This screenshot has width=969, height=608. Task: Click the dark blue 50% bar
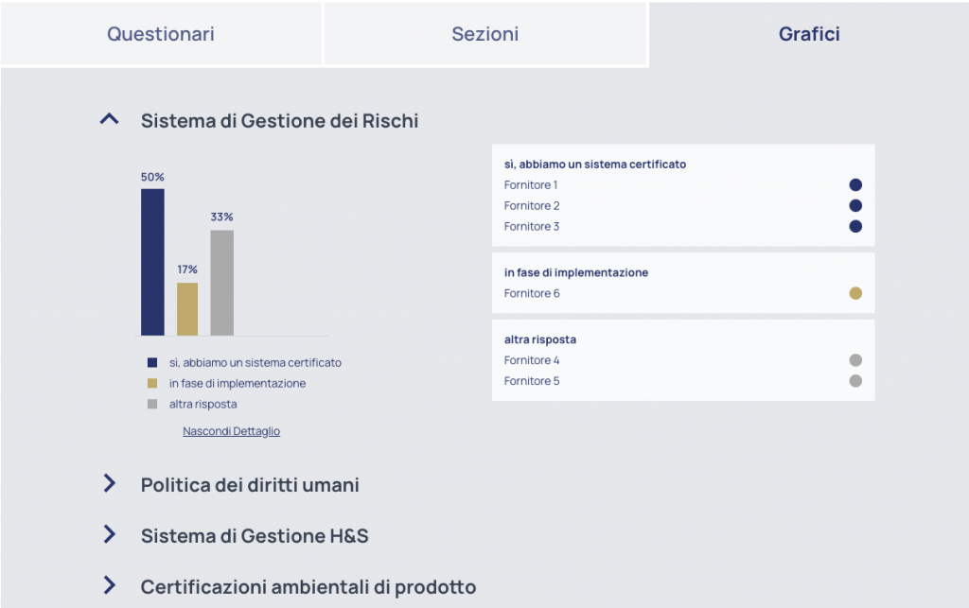click(x=152, y=262)
